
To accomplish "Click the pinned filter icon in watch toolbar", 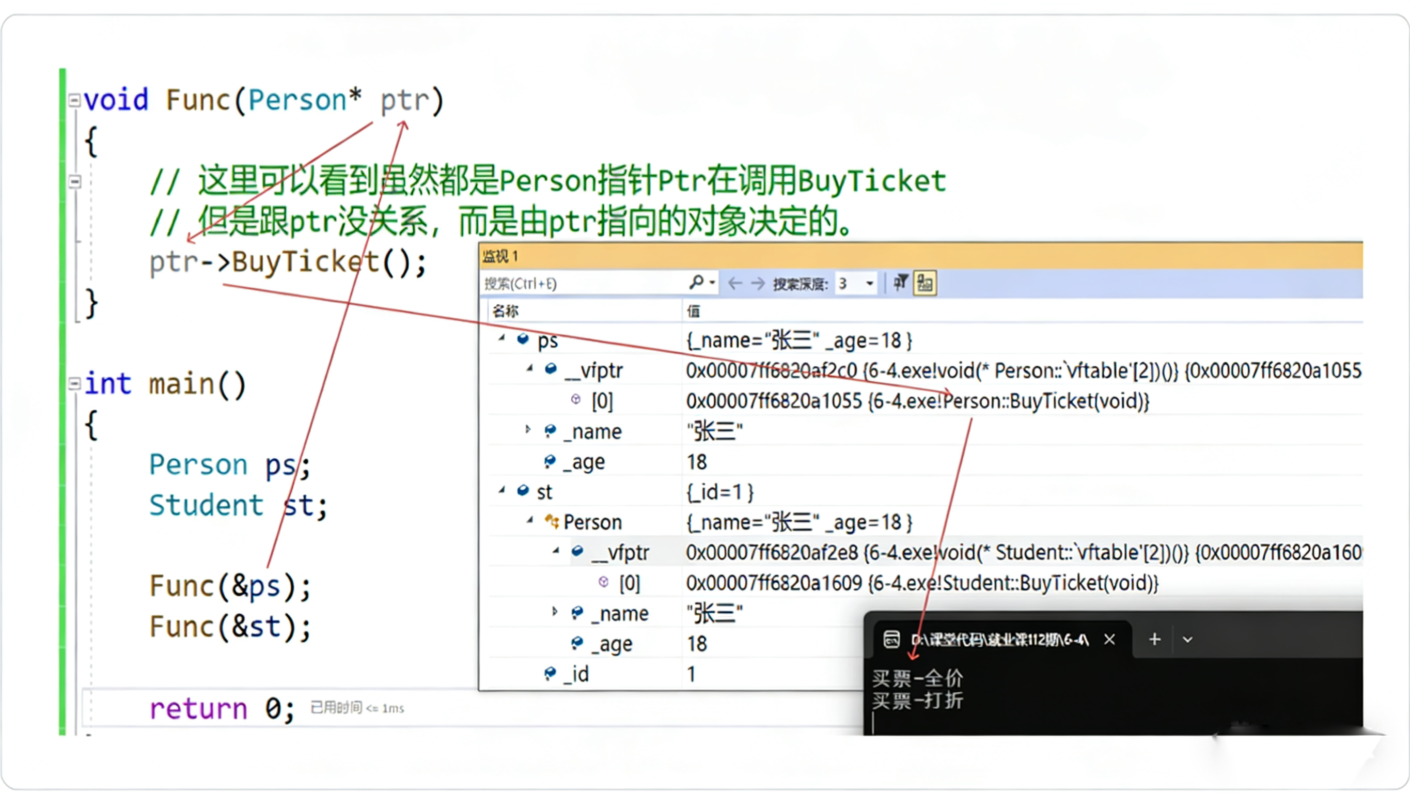I will coord(900,283).
